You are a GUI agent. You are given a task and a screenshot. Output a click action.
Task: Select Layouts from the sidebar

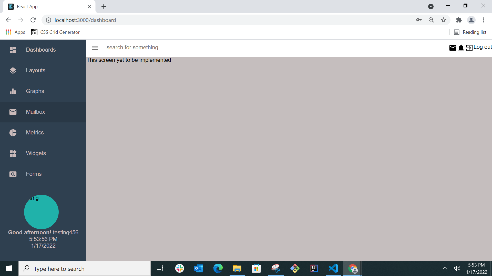coord(36,70)
